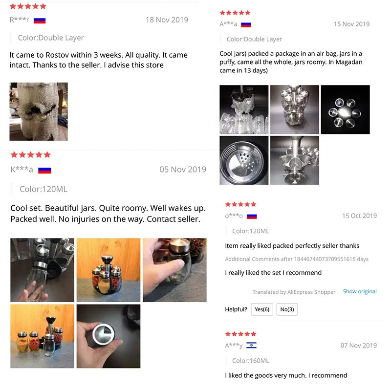
Task: Vote Yes(6) on helpful review
Action: [x=262, y=309]
